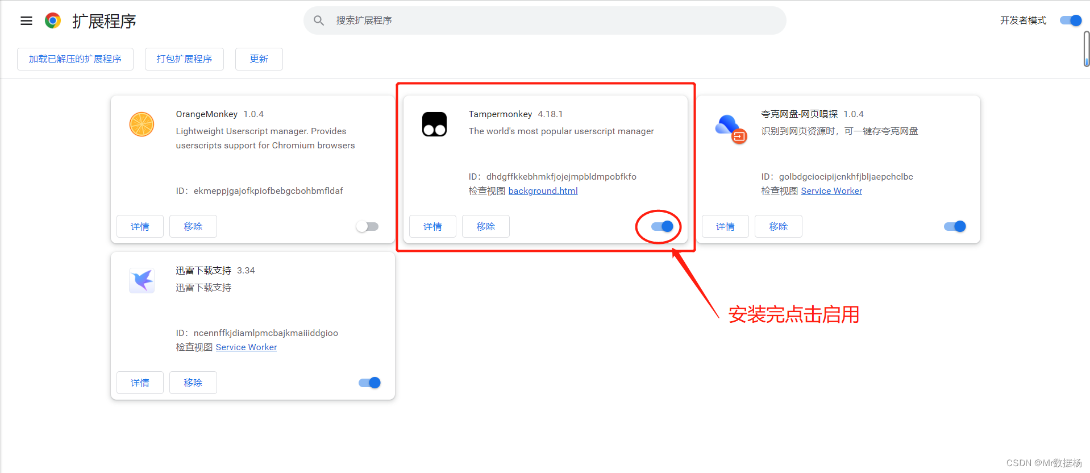Click the Tampermonkey extension name
Screen dimensions: 1090x473
pos(500,114)
